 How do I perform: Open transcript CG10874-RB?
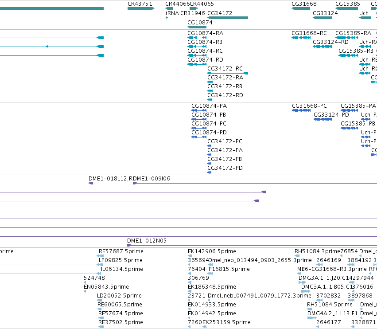[205, 42]
